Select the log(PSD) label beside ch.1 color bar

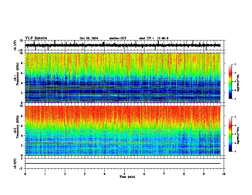click(238, 83)
